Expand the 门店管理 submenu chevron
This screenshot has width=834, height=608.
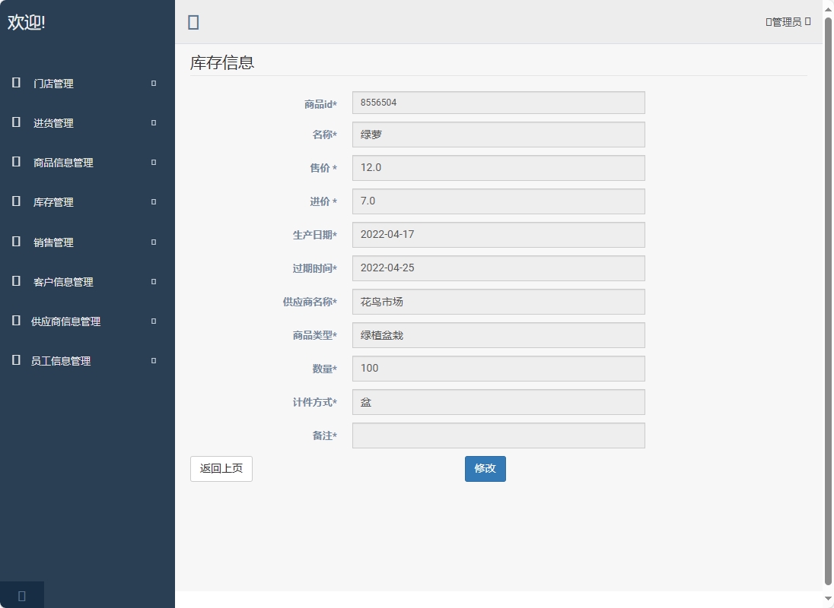152,84
